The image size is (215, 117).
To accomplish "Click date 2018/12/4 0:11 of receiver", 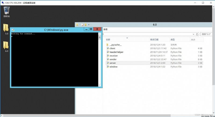I will (x=158, y=56).
